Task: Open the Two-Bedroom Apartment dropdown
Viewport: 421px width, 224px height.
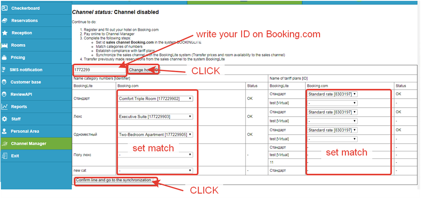Action: pyautogui.click(x=155, y=135)
